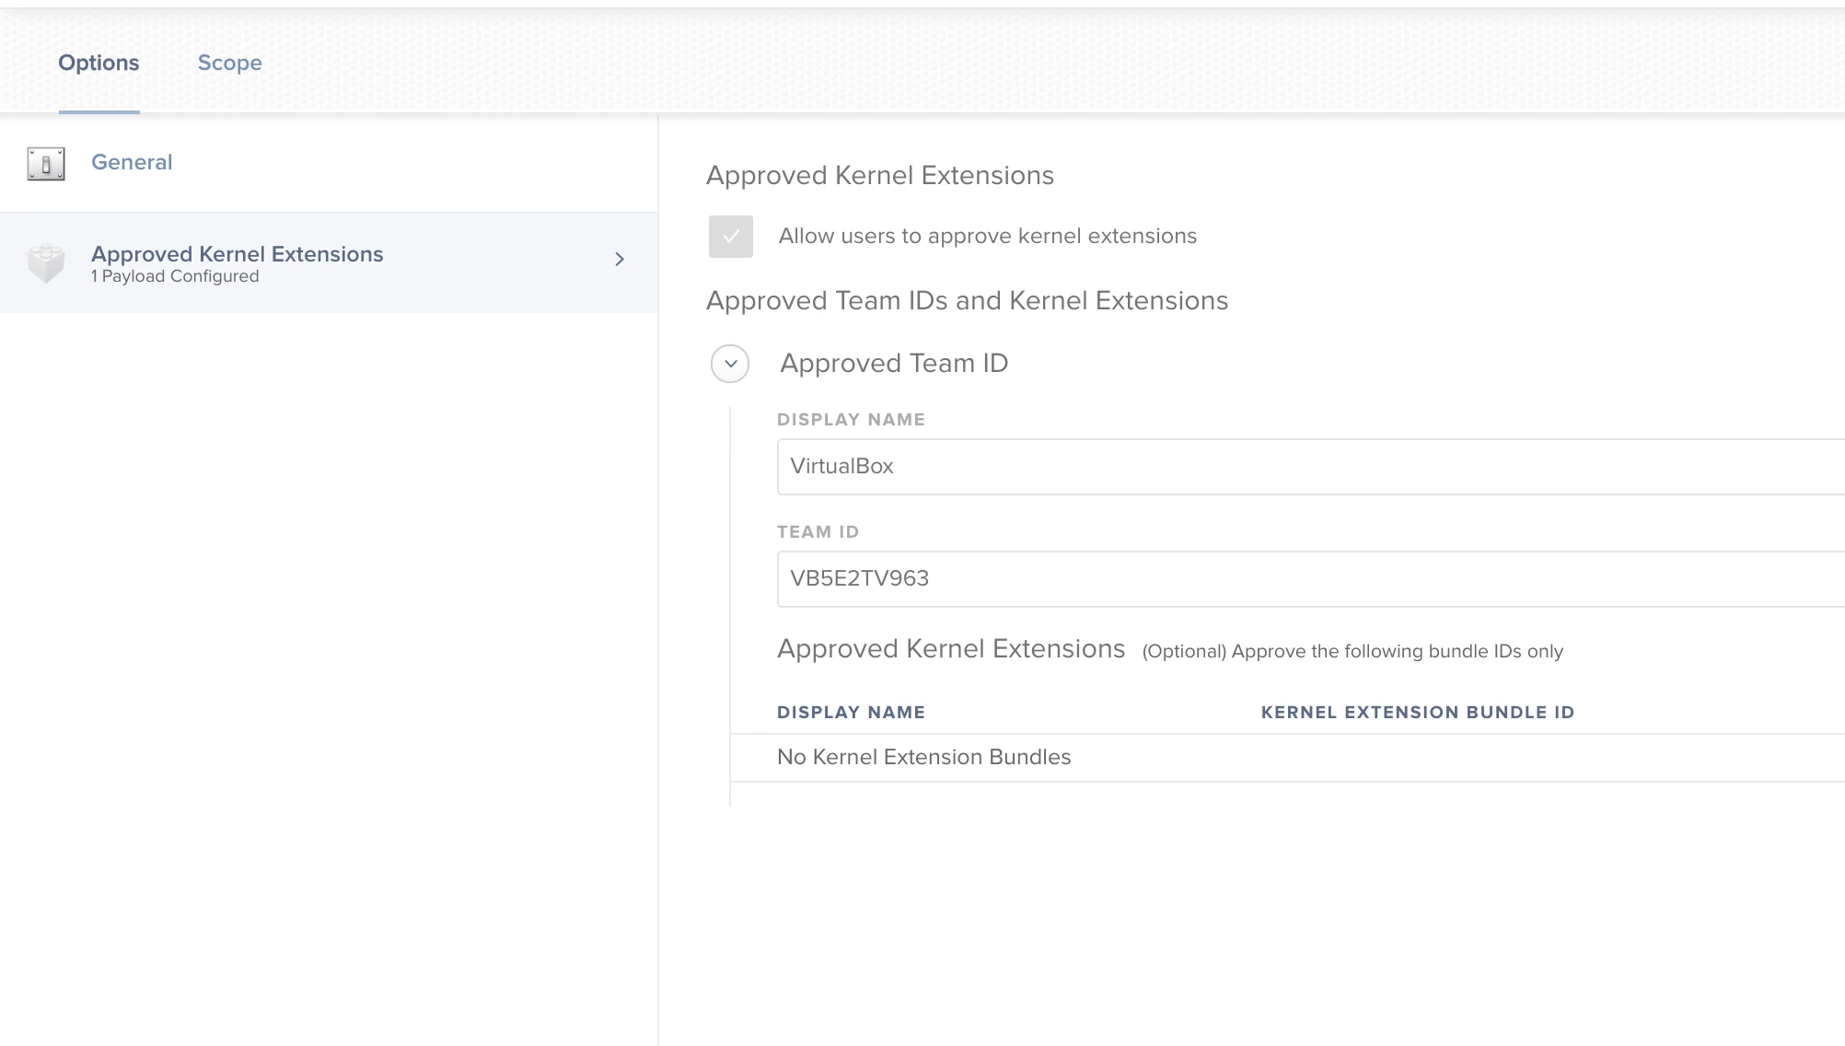Click the 'Approved Team IDs and Kernel Extensions' heading

[967, 301]
